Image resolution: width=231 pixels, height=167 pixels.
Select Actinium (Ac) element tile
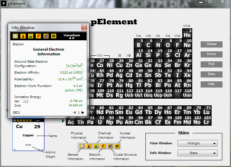[x=71, y=121]
